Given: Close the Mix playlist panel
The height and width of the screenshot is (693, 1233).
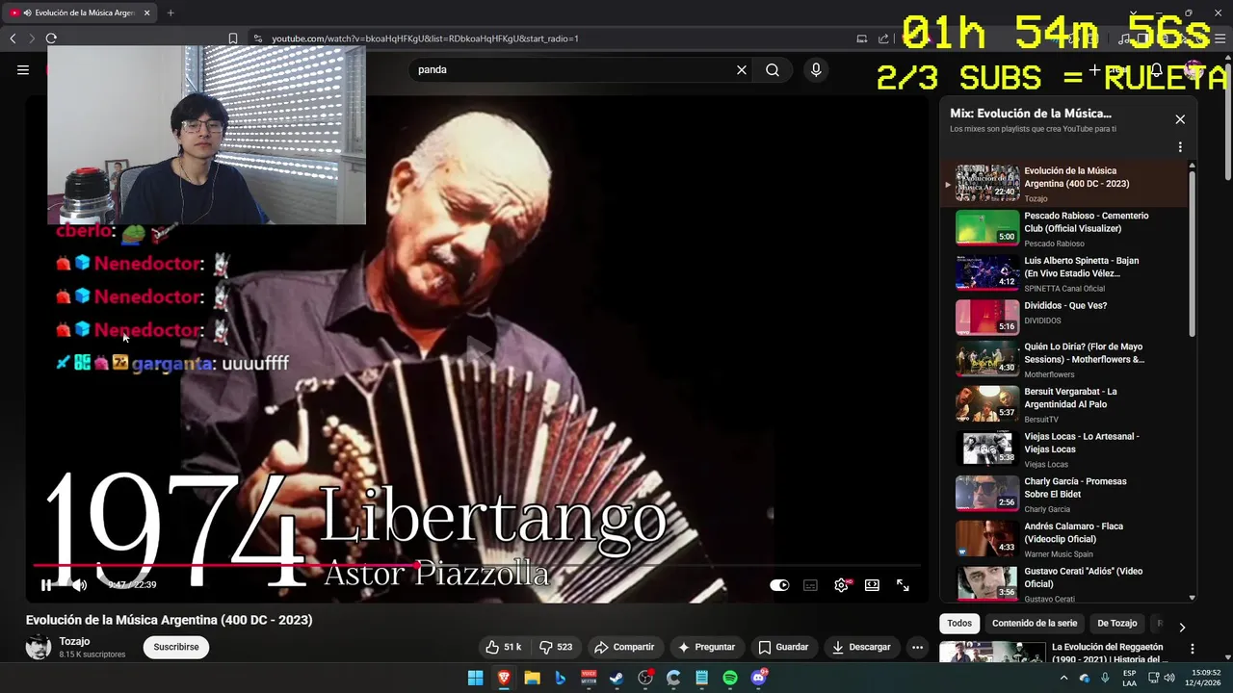Looking at the screenshot, I should coord(1180,119).
